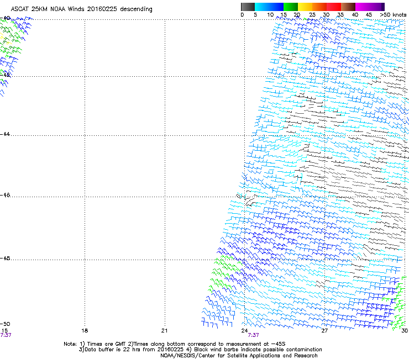
Task: Click the '45' value under the color bar
Action: point(369,15)
